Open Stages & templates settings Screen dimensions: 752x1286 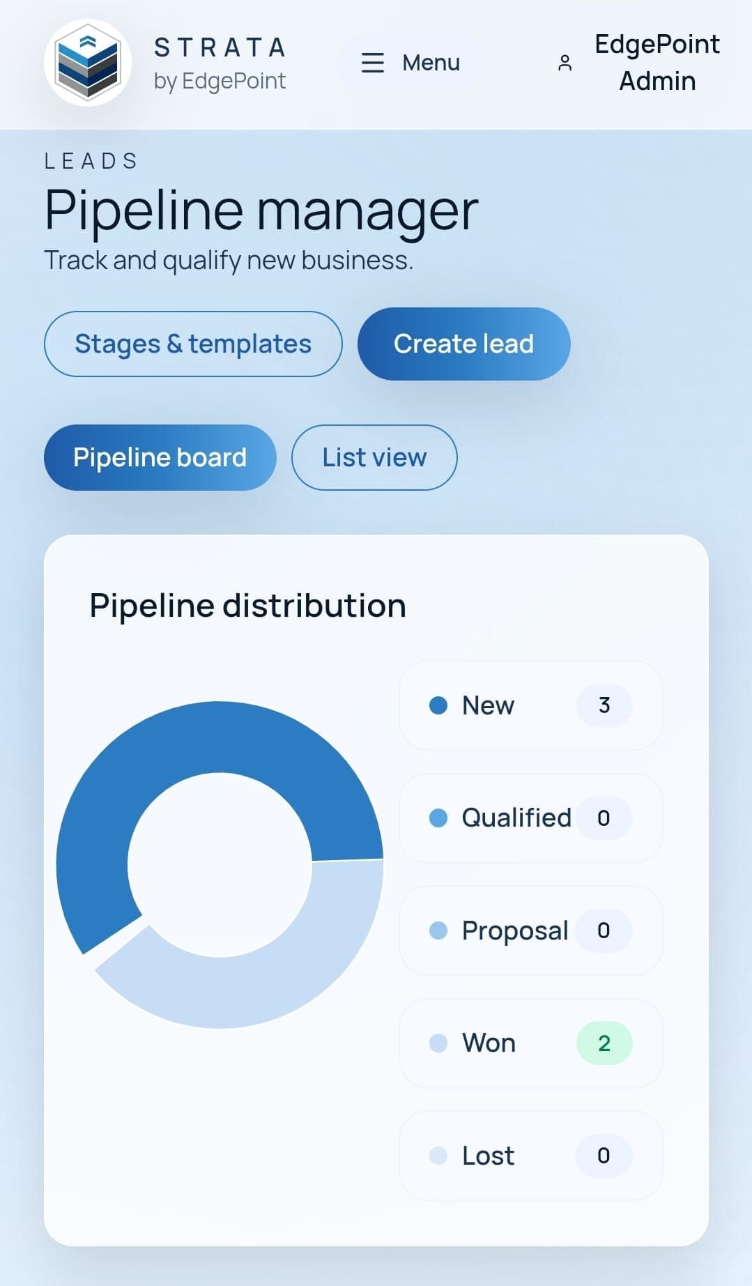pos(193,344)
